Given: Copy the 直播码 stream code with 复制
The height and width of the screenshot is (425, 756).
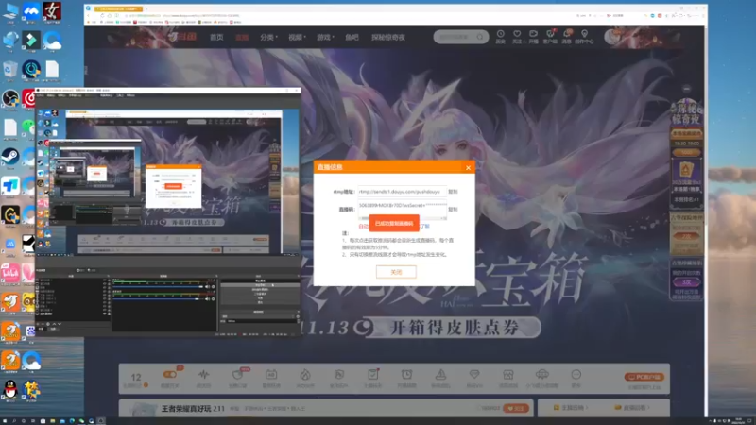Looking at the screenshot, I should point(453,210).
